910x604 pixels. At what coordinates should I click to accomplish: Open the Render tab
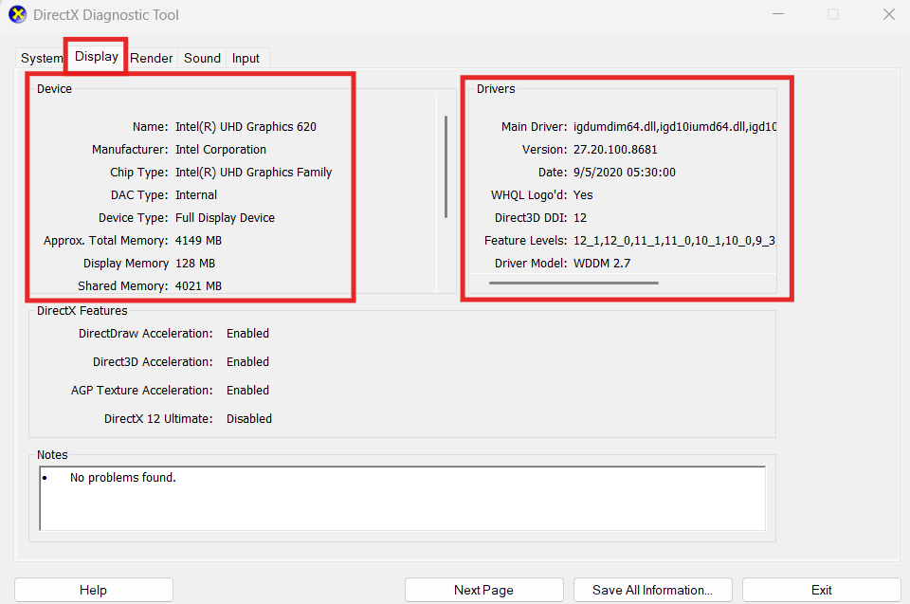coord(152,58)
